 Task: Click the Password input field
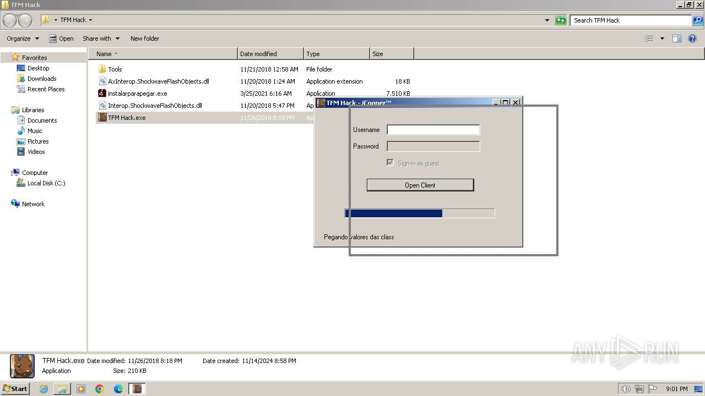[x=433, y=146]
